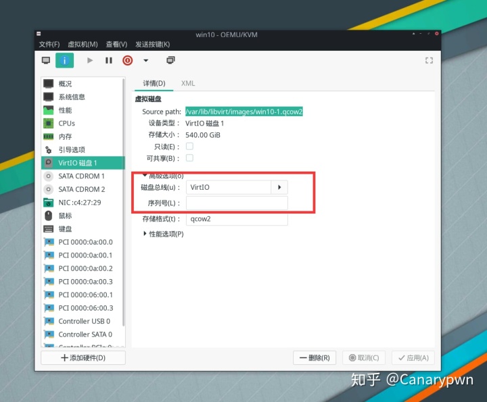The image size is (487, 402).
Task: Select SATA CDROM 2 entry
Action: click(83, 189)
